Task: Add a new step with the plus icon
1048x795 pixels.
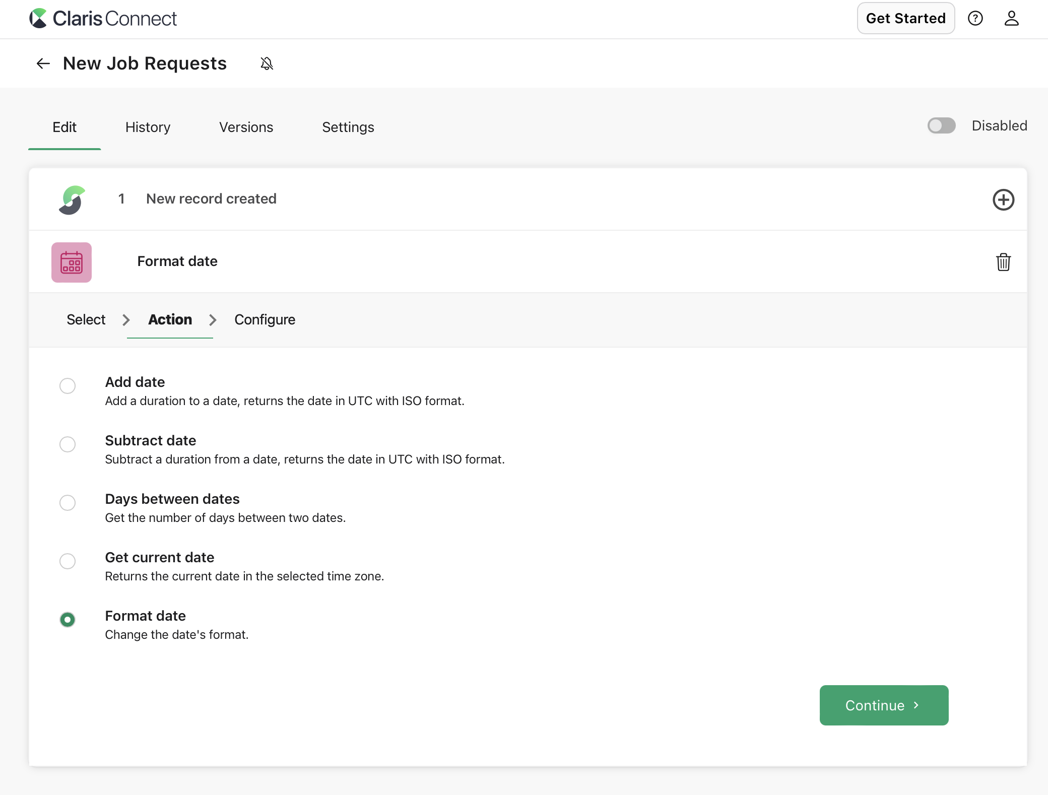Action: pos(1003,200)
